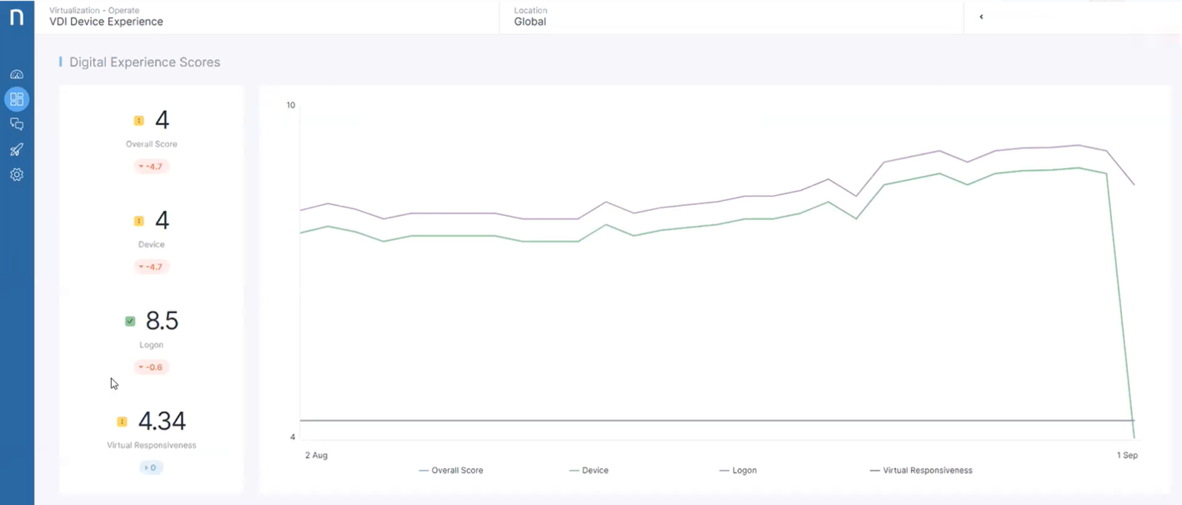This screenshot has height=505, width=1182.
Task: Open the chat bubbles icon in sidebar
Action: pos(17,124)
